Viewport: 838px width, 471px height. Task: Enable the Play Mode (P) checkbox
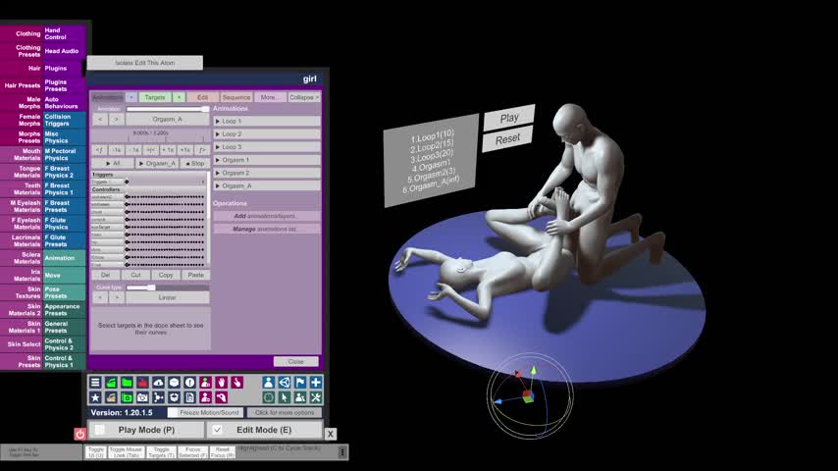coord(99,430)
